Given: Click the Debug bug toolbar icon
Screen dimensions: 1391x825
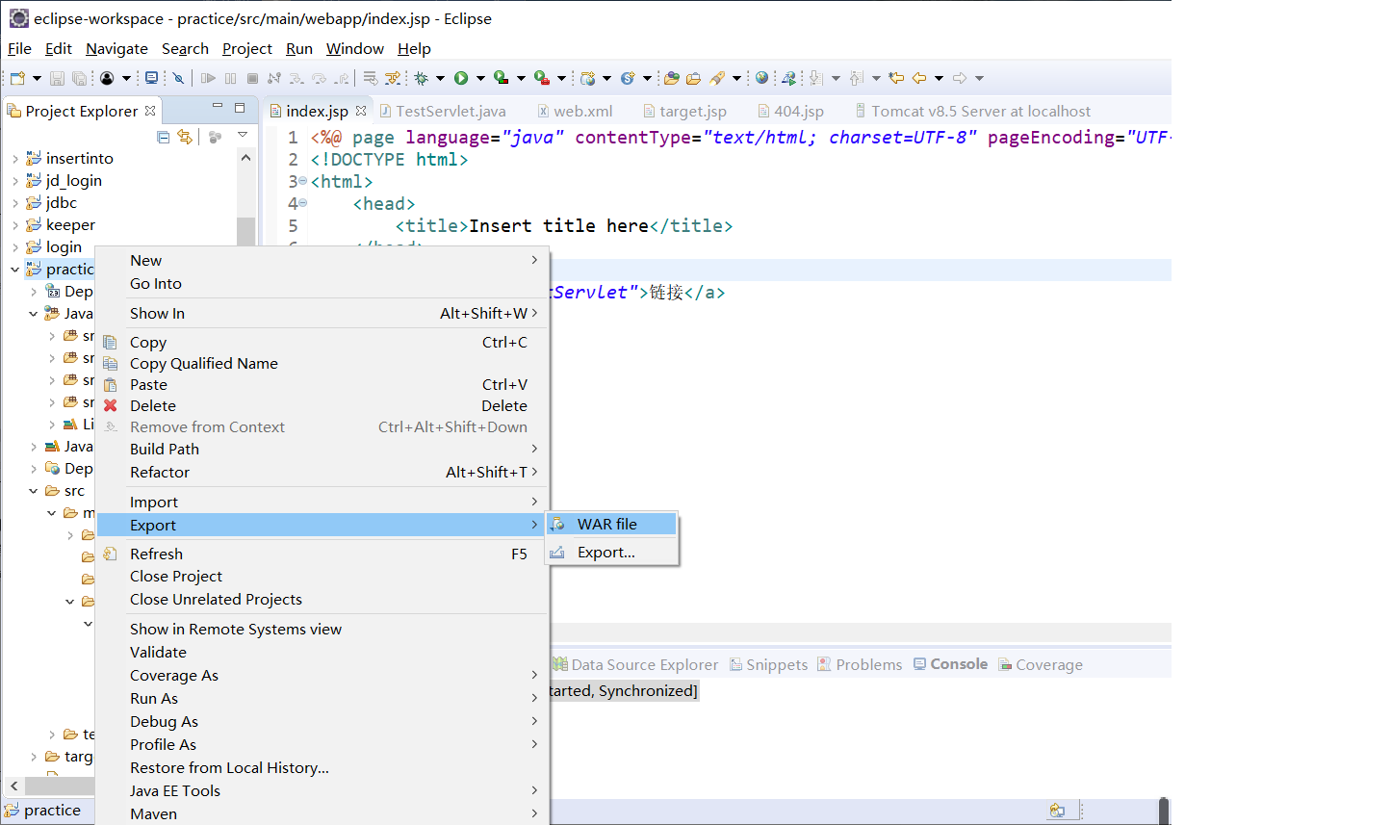Looking at the screenshot, I should [421, 78].
